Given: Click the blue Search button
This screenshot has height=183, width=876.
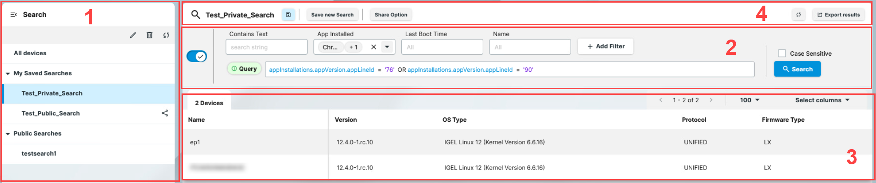Looking at the screenshot, I should point(797,69).
